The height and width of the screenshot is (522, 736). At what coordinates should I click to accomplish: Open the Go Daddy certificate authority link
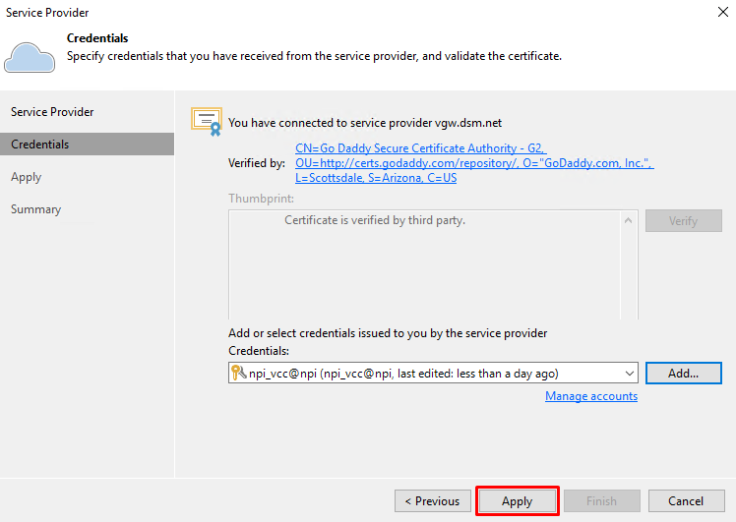(x=474, y=163)
